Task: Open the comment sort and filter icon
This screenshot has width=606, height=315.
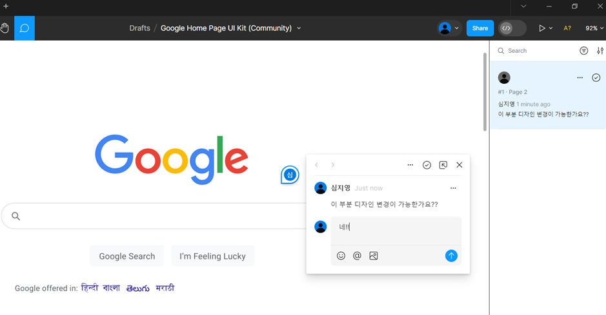Action: 583,50
